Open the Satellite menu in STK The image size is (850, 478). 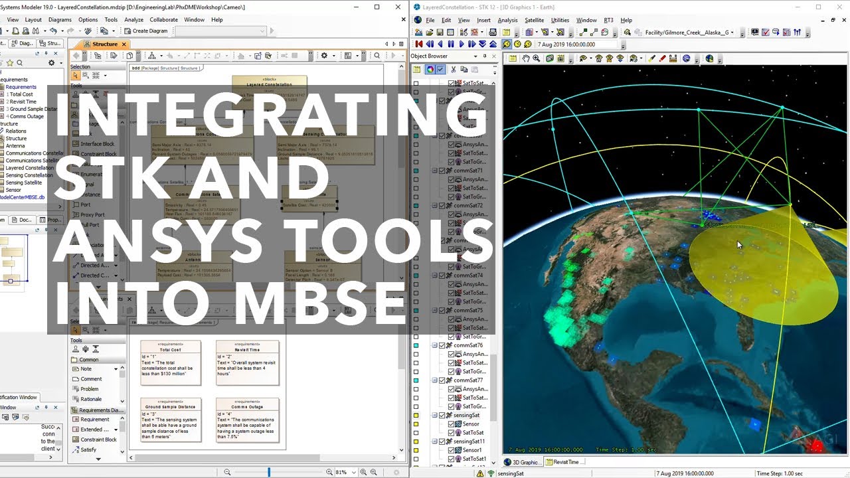click(534, 20)
